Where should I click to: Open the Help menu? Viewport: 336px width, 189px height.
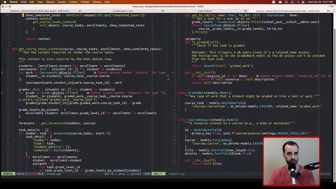(x=107, y=2)
